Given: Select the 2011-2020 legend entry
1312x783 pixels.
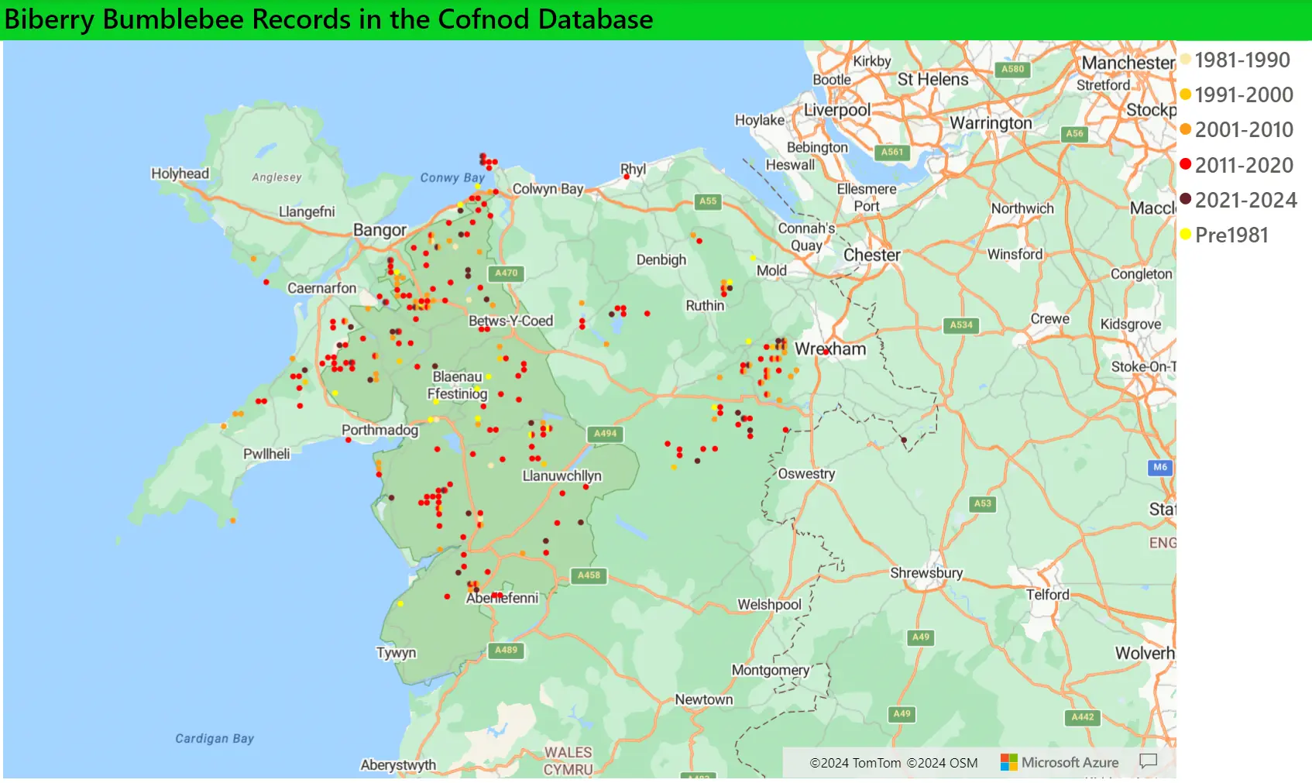Looking at the screenshot, I should coord(1243,165).
